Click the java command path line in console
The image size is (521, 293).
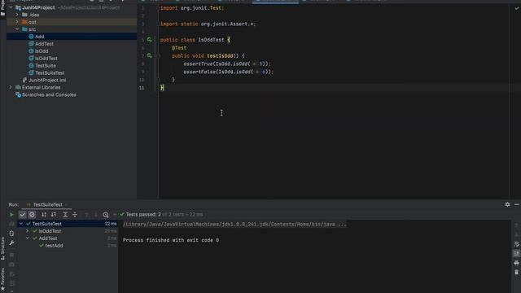click(x=234, y=225)
